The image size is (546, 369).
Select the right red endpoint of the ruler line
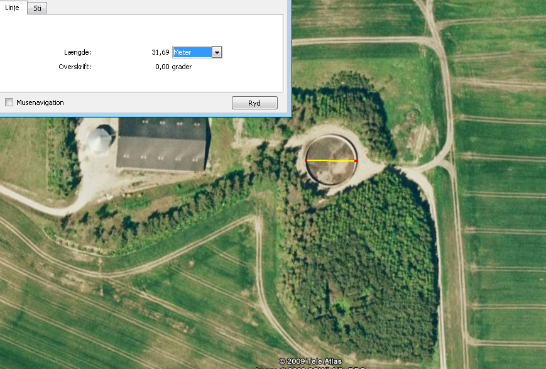coord(356,161)
